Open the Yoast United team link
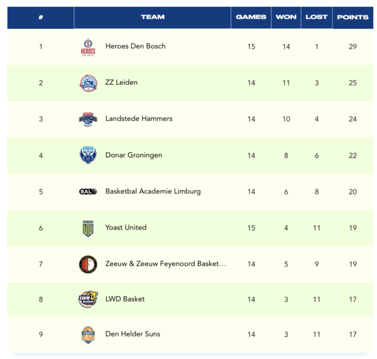 (126, 228)
